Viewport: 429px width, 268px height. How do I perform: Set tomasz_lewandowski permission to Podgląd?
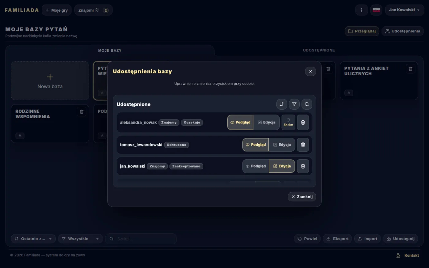click(x=256, y=145)
